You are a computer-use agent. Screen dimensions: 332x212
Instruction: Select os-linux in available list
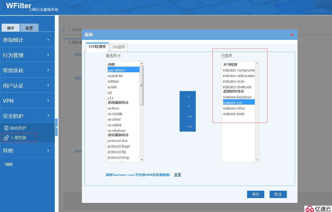(x=123, y=108)
